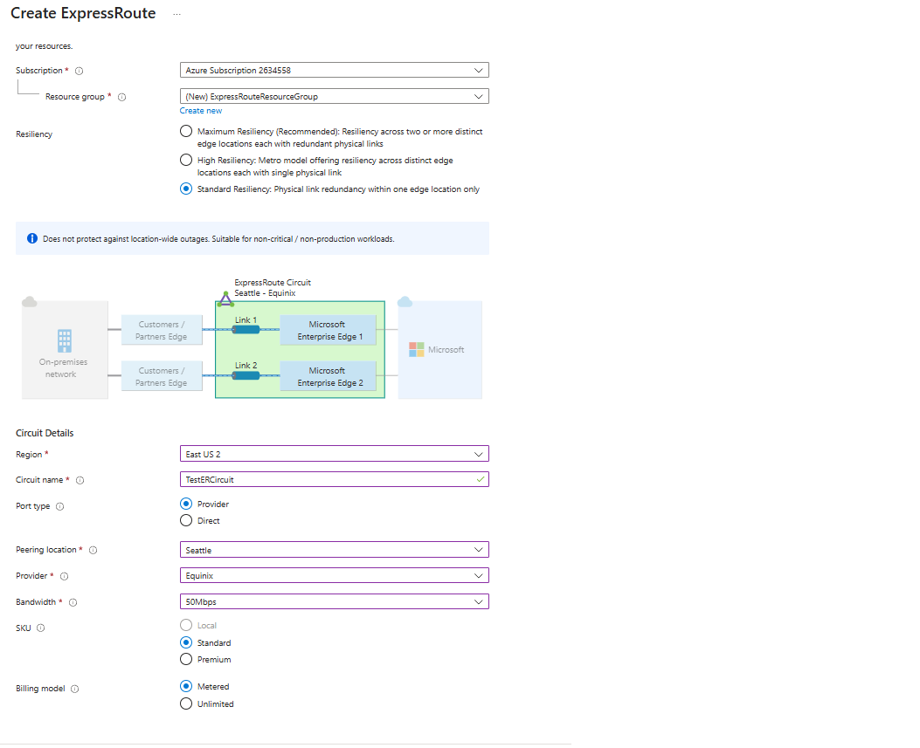Click the info icon next to Port type

point(59,506)
